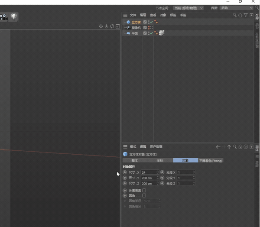Toggle visibility dots of the 平面 object
The width and height of the screenshot is (260, 227).
149,33
